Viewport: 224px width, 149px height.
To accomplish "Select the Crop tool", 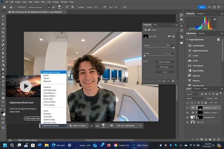I will 3,32.
